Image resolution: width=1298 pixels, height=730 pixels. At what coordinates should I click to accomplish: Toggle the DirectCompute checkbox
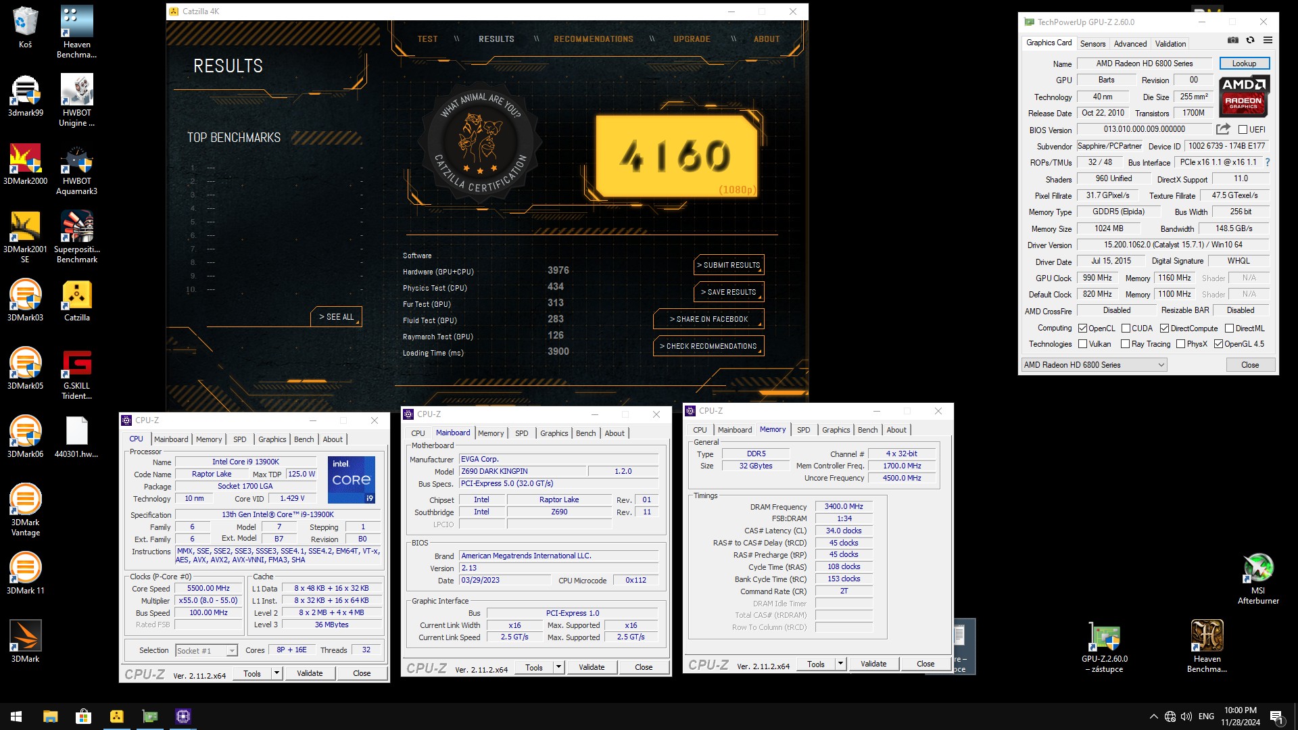pos(1165,328)
